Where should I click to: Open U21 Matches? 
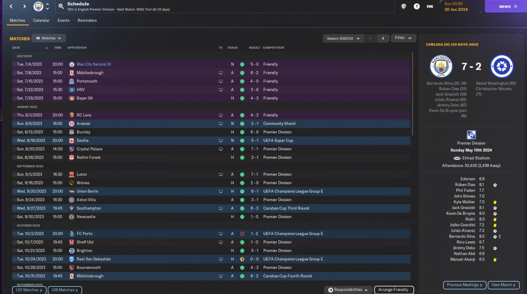tap(29, 290)
